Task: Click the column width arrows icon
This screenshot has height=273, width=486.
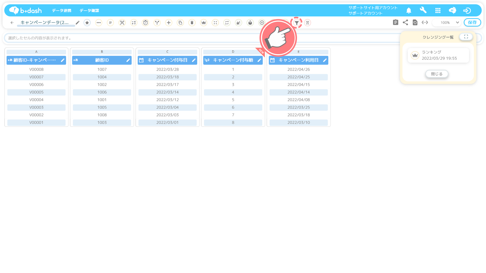Action: [x=99, y=23]
